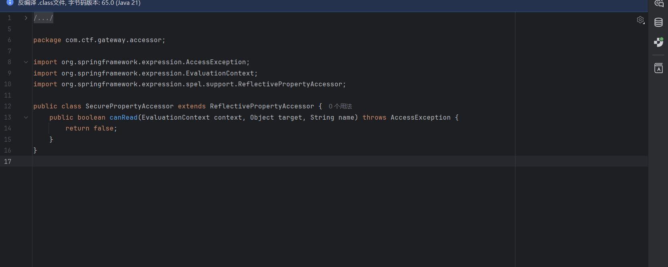Viewport: 668px width, 267px height.
Task: Collapse the import block at line 8
Action: (26, 62)
